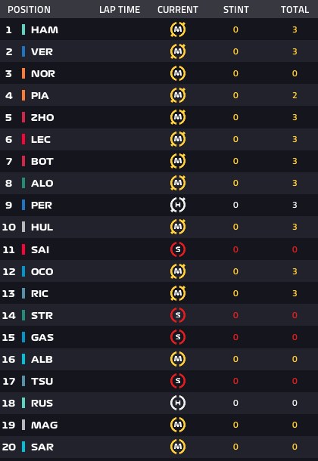Click PER's hard tyre icon

click(178, 205)
